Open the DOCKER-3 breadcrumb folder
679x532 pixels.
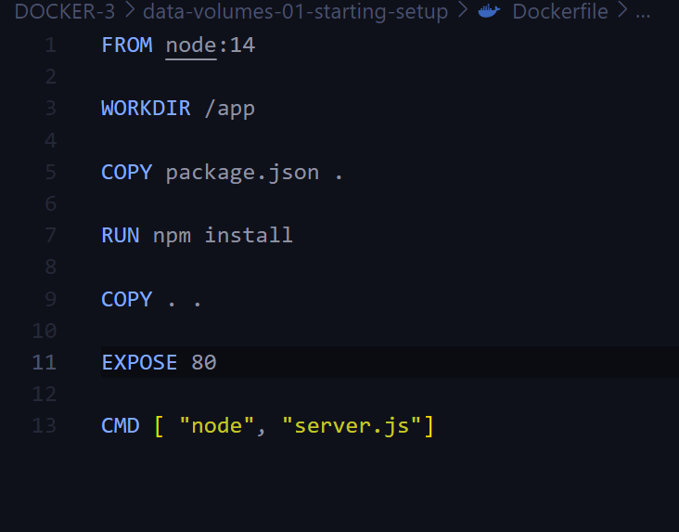[65, 11]
